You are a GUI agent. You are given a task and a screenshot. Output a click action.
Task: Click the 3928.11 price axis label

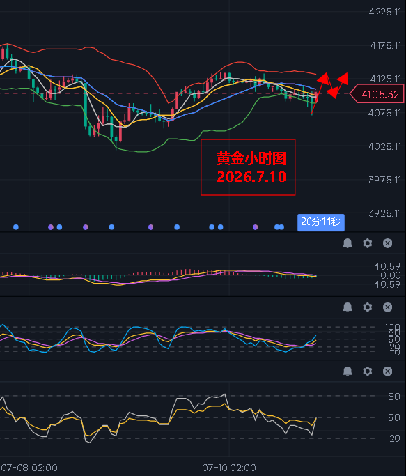pos(385,213)
